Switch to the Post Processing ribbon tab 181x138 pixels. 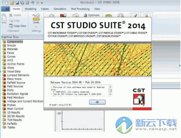(80, 9)
